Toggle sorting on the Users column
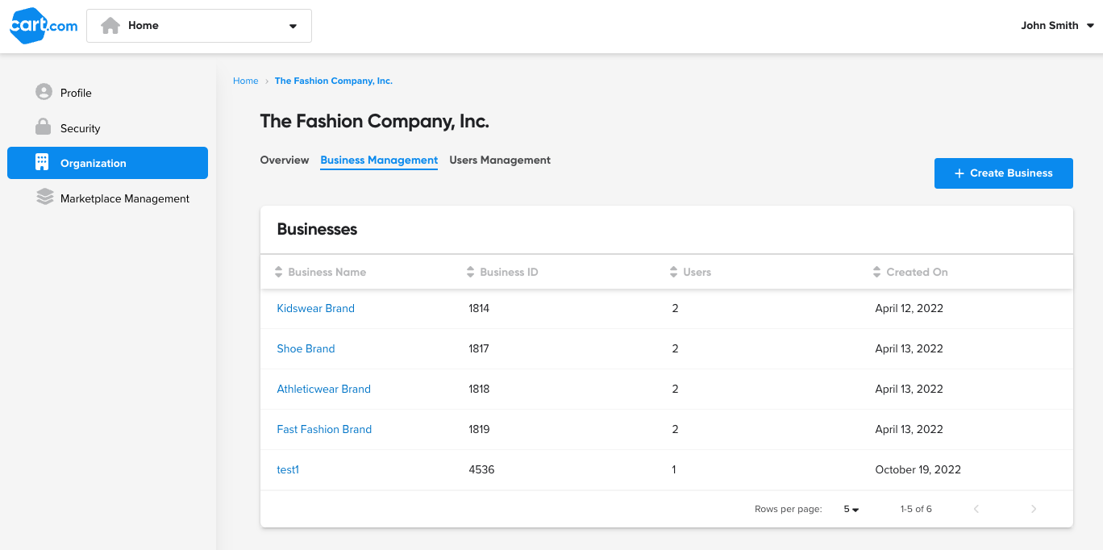This screenshot has width=1103, height=550. pyautogui.click(x=673, y=272)
